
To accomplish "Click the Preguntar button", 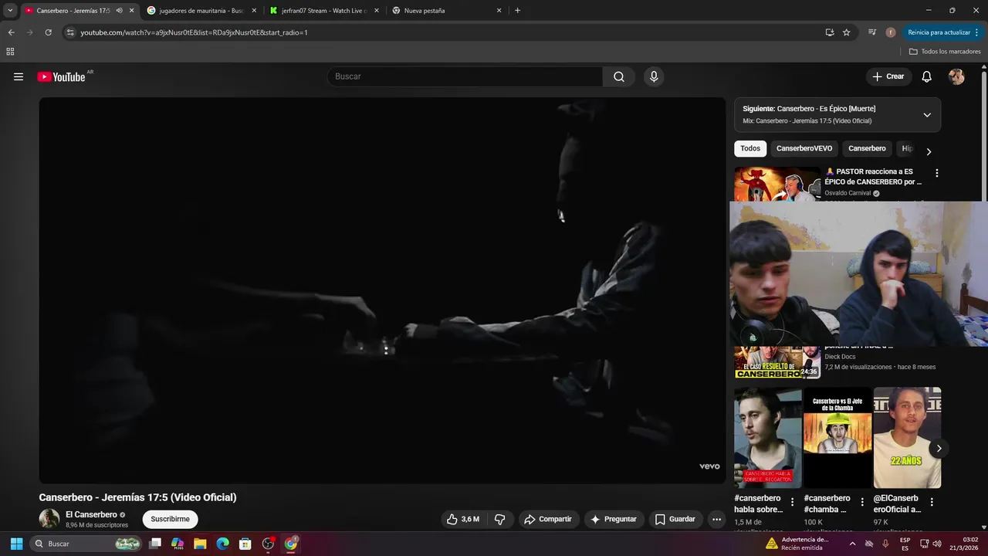I will 614,520.
